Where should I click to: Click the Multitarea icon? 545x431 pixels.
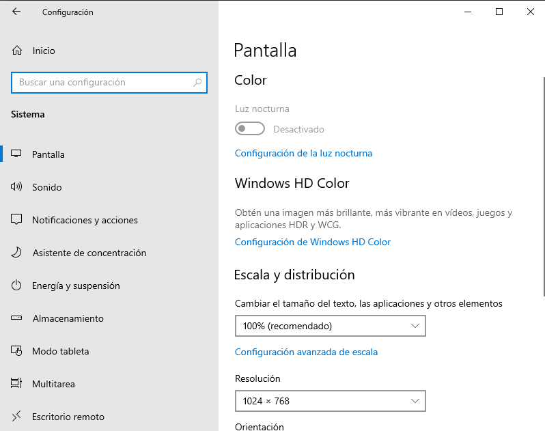(x=16, y=383)
